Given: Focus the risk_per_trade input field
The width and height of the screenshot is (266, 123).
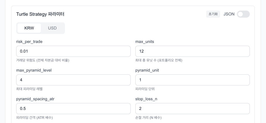Looking at the screenshot, I should pyautogui.click(x=73, y=51).
